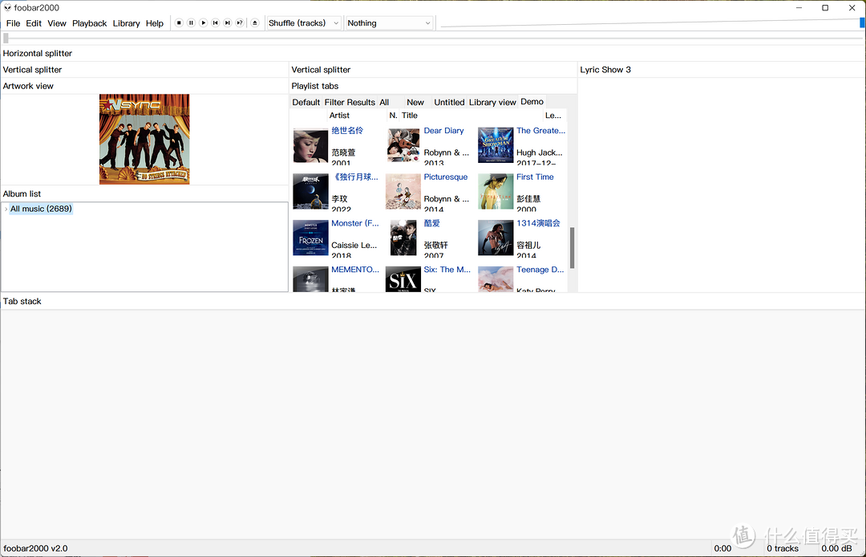The height and width of the screenshot is (557, 866).
Task: Click the Album list panel label
Action: (x=22, y=194)
